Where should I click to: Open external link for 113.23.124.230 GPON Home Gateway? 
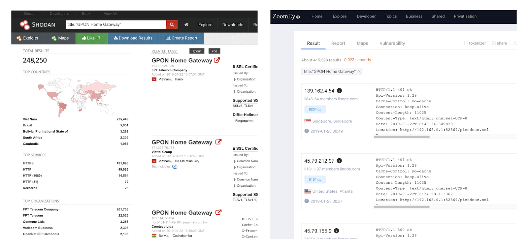pos(217,60)
